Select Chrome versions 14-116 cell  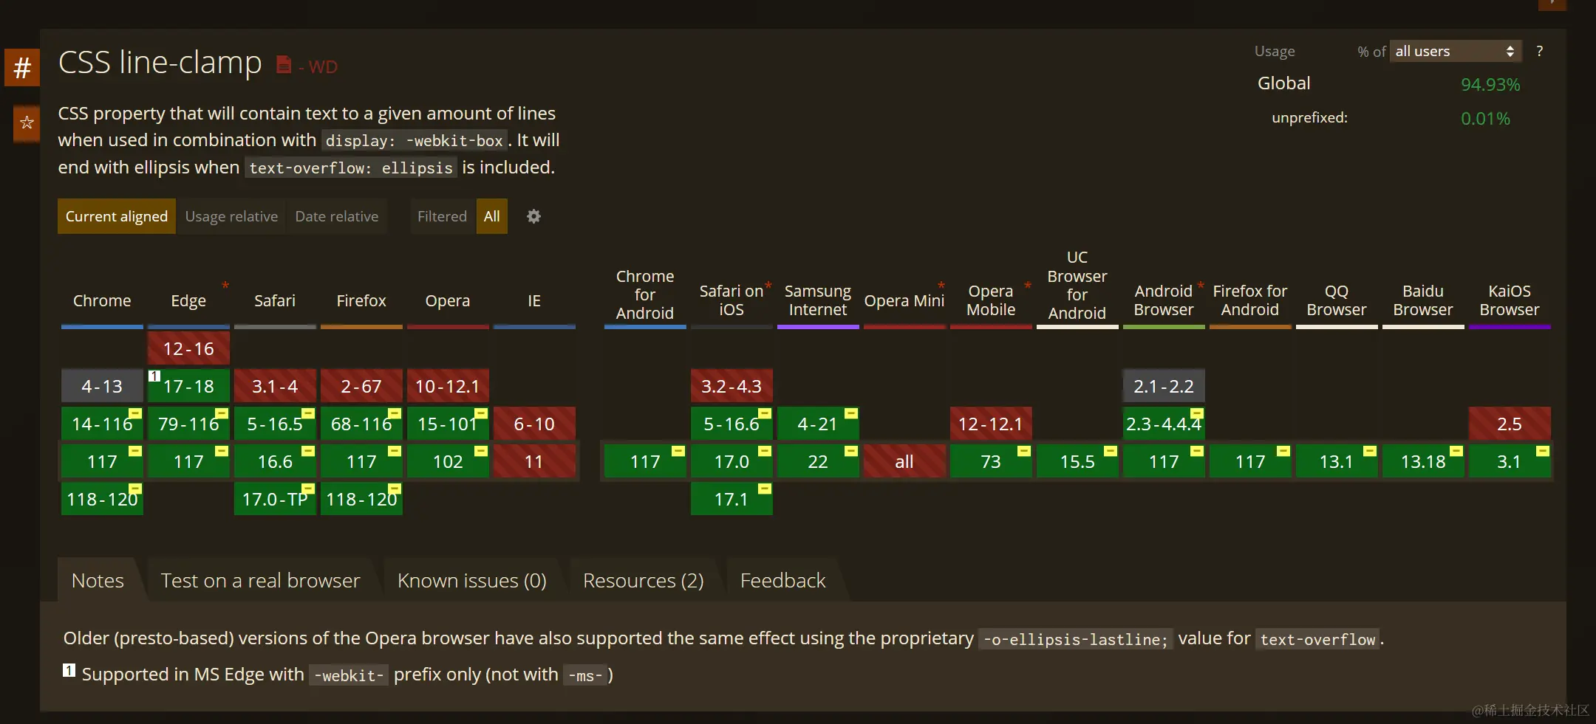[x=102, y=424]
